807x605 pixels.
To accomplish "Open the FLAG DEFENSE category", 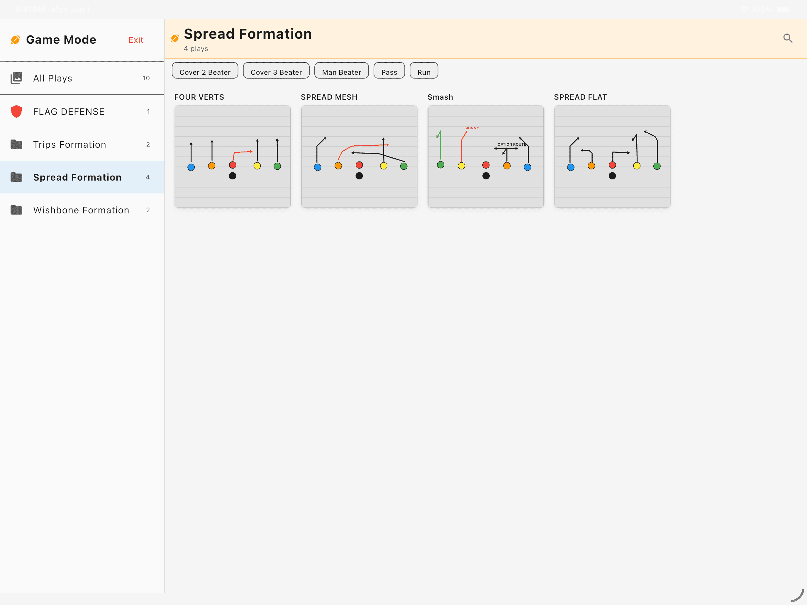I will click(82, 112).
